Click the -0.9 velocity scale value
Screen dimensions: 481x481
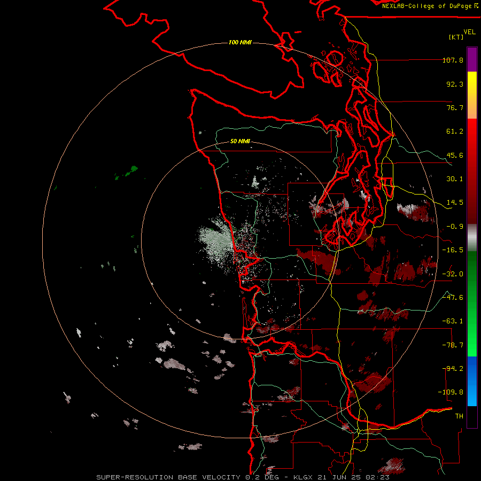[x=455, y=227]
